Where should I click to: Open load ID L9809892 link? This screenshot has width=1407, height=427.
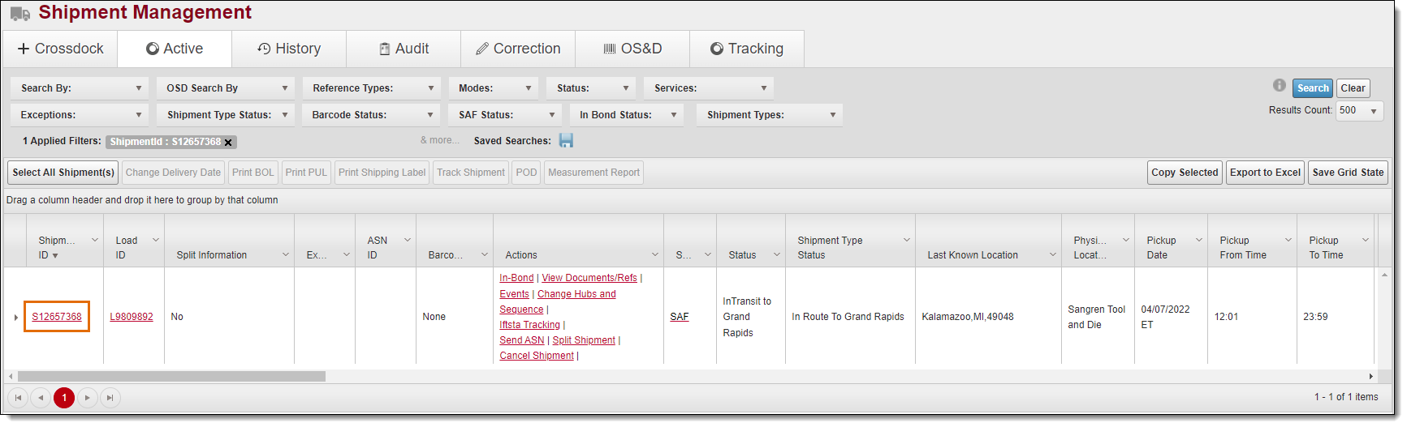132,317
